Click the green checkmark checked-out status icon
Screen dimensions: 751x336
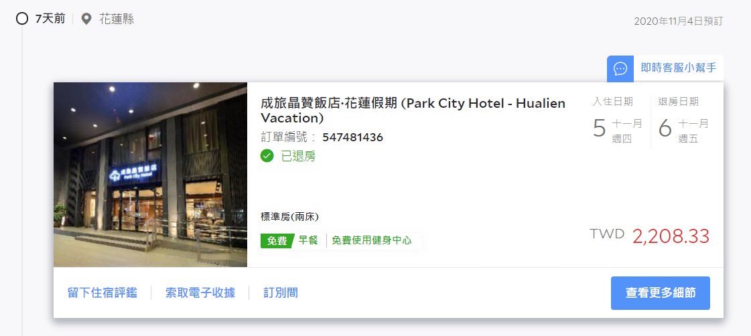(x=267, y=156)
